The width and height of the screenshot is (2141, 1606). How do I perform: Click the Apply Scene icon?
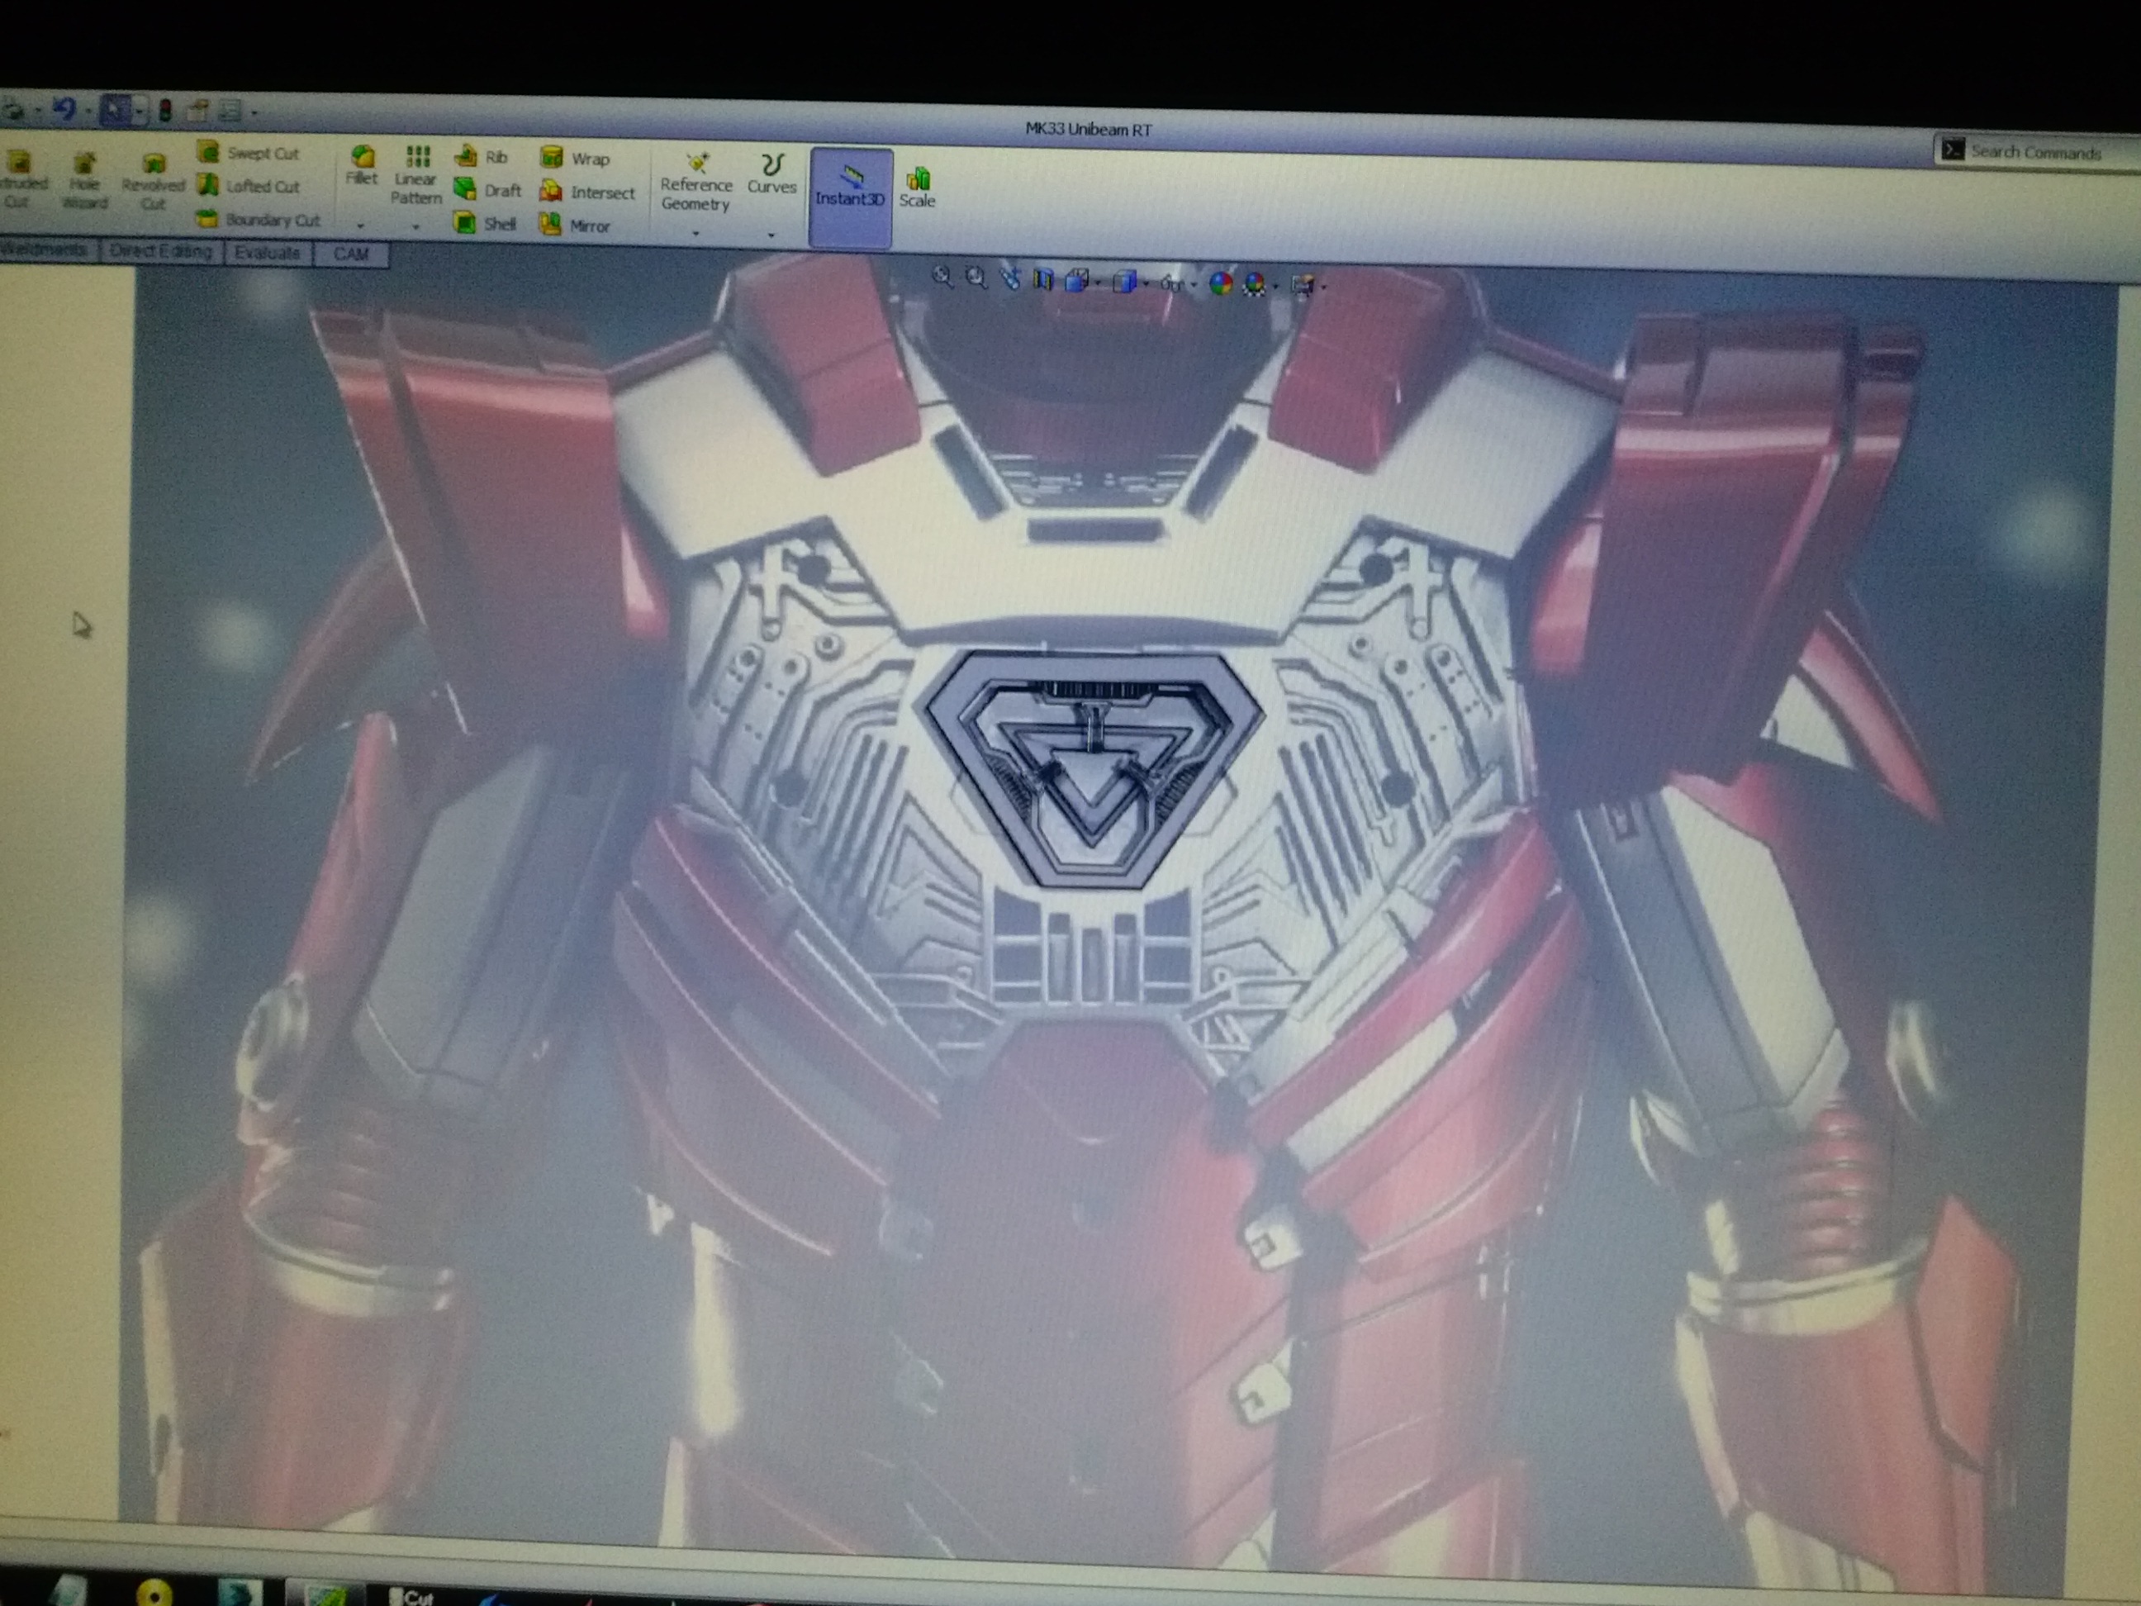coord(1255,283)
